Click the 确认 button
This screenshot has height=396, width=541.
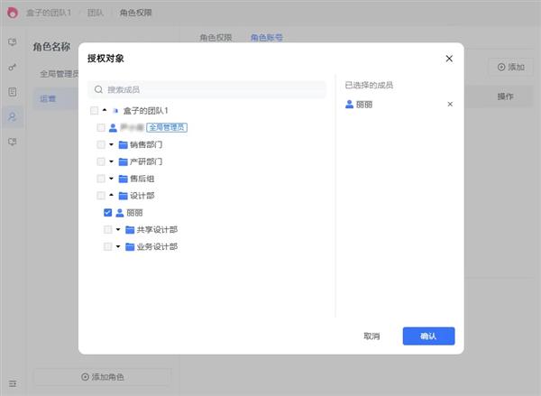point(428,336)
